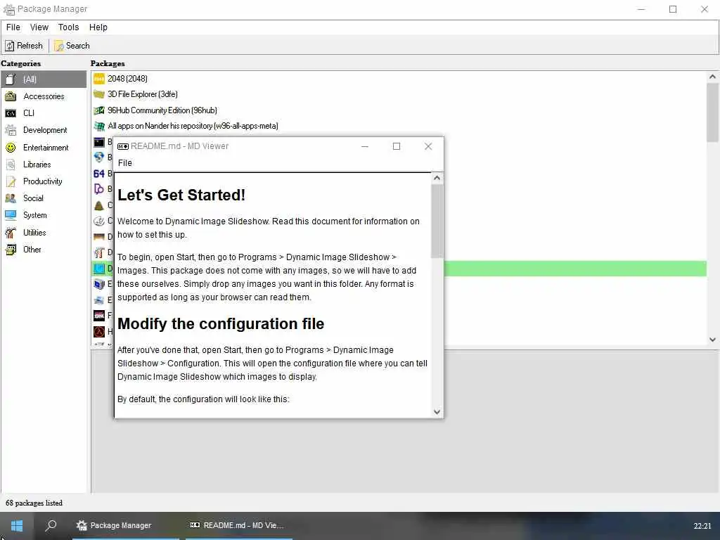Open the Help menu
Image resolution: width=720 pixels, height=540 pixels.
[98, 27]
